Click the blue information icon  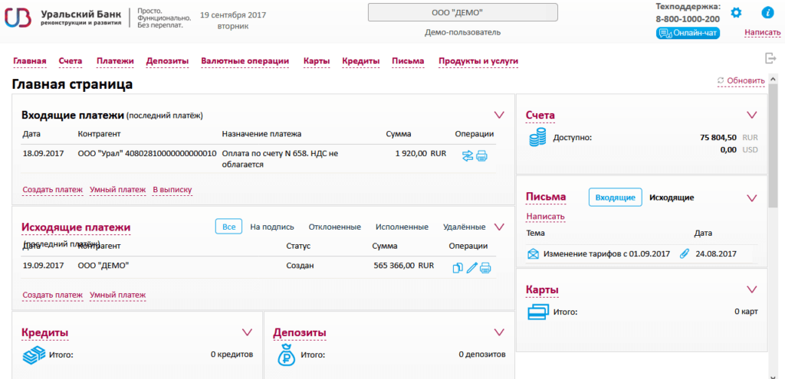click(767, 13)
